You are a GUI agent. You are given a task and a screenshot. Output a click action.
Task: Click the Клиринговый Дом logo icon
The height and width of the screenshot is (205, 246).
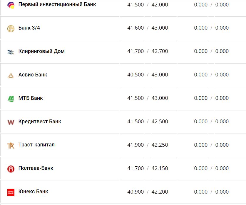point(11,52)
